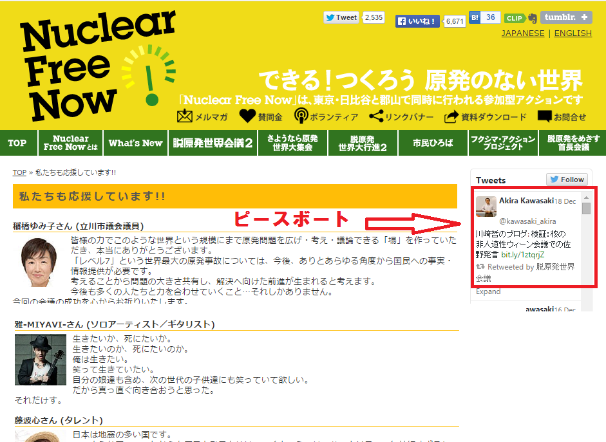The width and height of the screenshot is (606, 442).
Task: Click the @kawasaki_akira handle
Action: click(527, 221)
